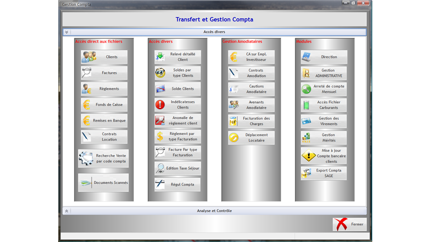The width and height of the screenshot is (431, 242).
Task: Open Déplacement Locataire
Action: click(251, 138)
